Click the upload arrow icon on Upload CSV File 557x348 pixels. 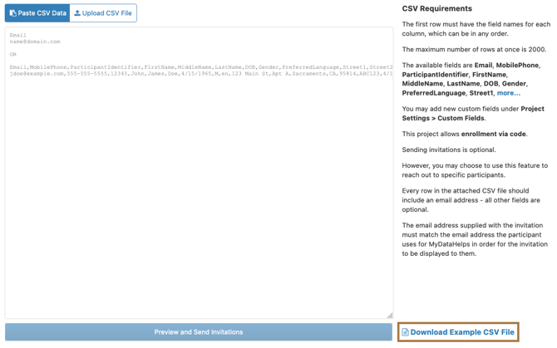point(77,13)
